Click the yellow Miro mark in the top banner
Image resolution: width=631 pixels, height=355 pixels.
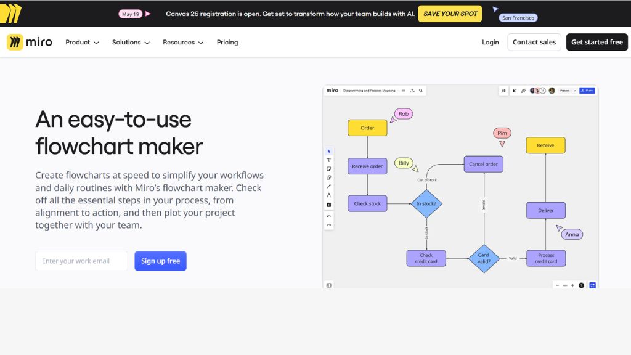pyautogui.click(x=10, y=13)
